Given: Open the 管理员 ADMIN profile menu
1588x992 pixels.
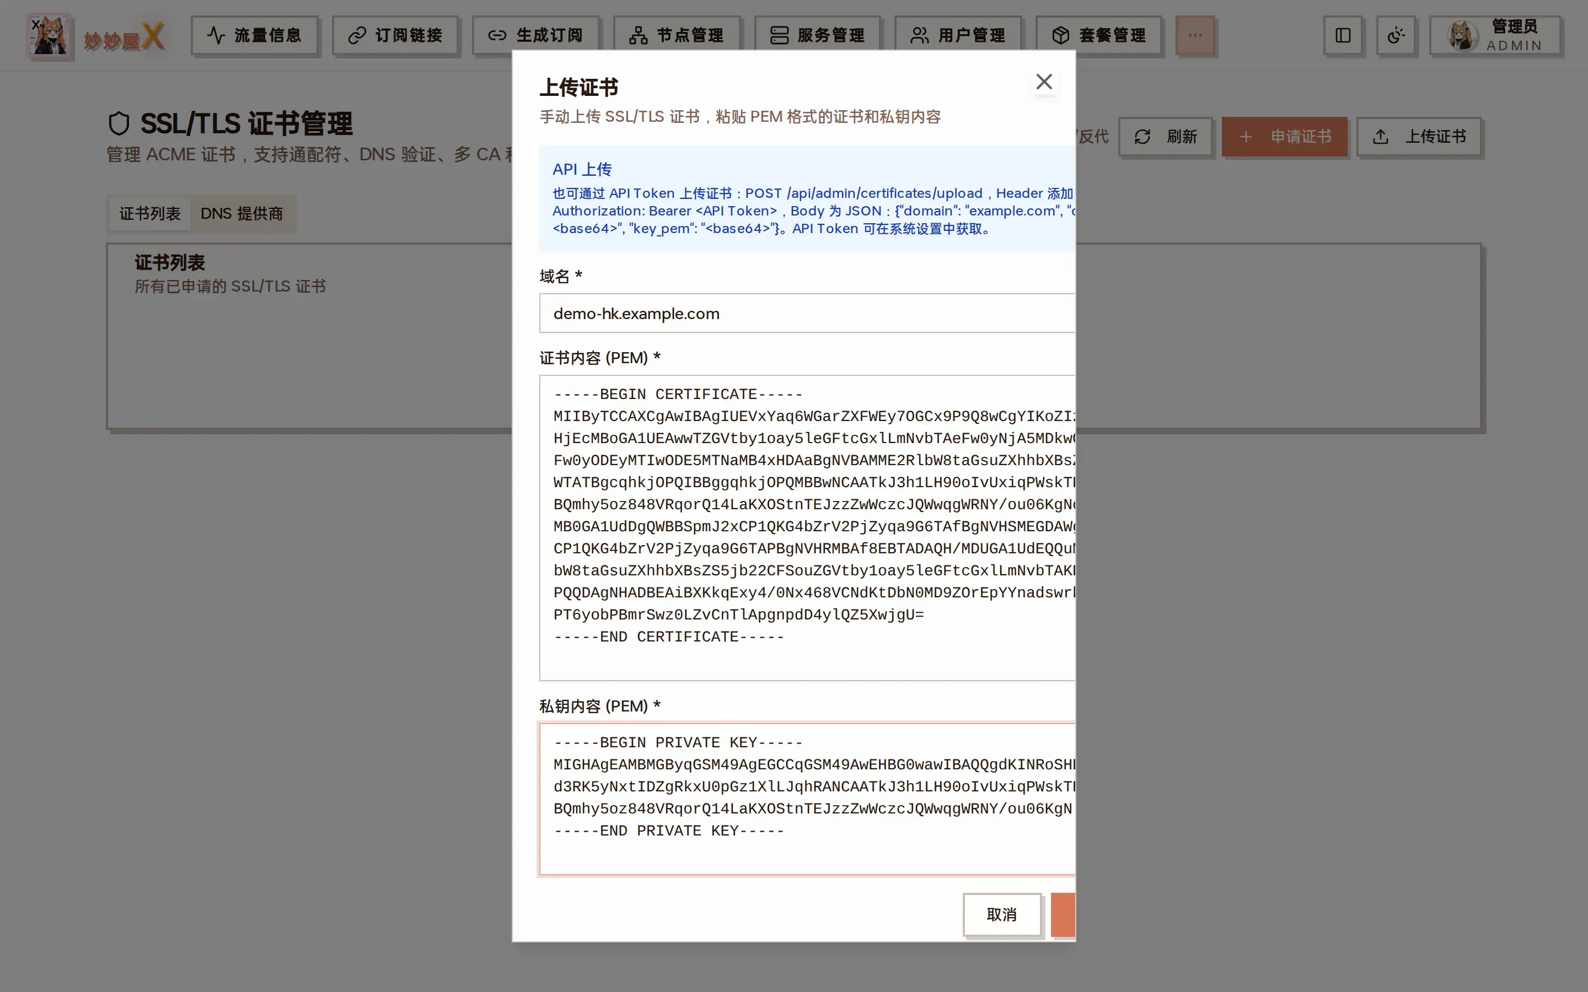Looking at the screenshot, I should pyautogui.click(x=1495, y=35).
